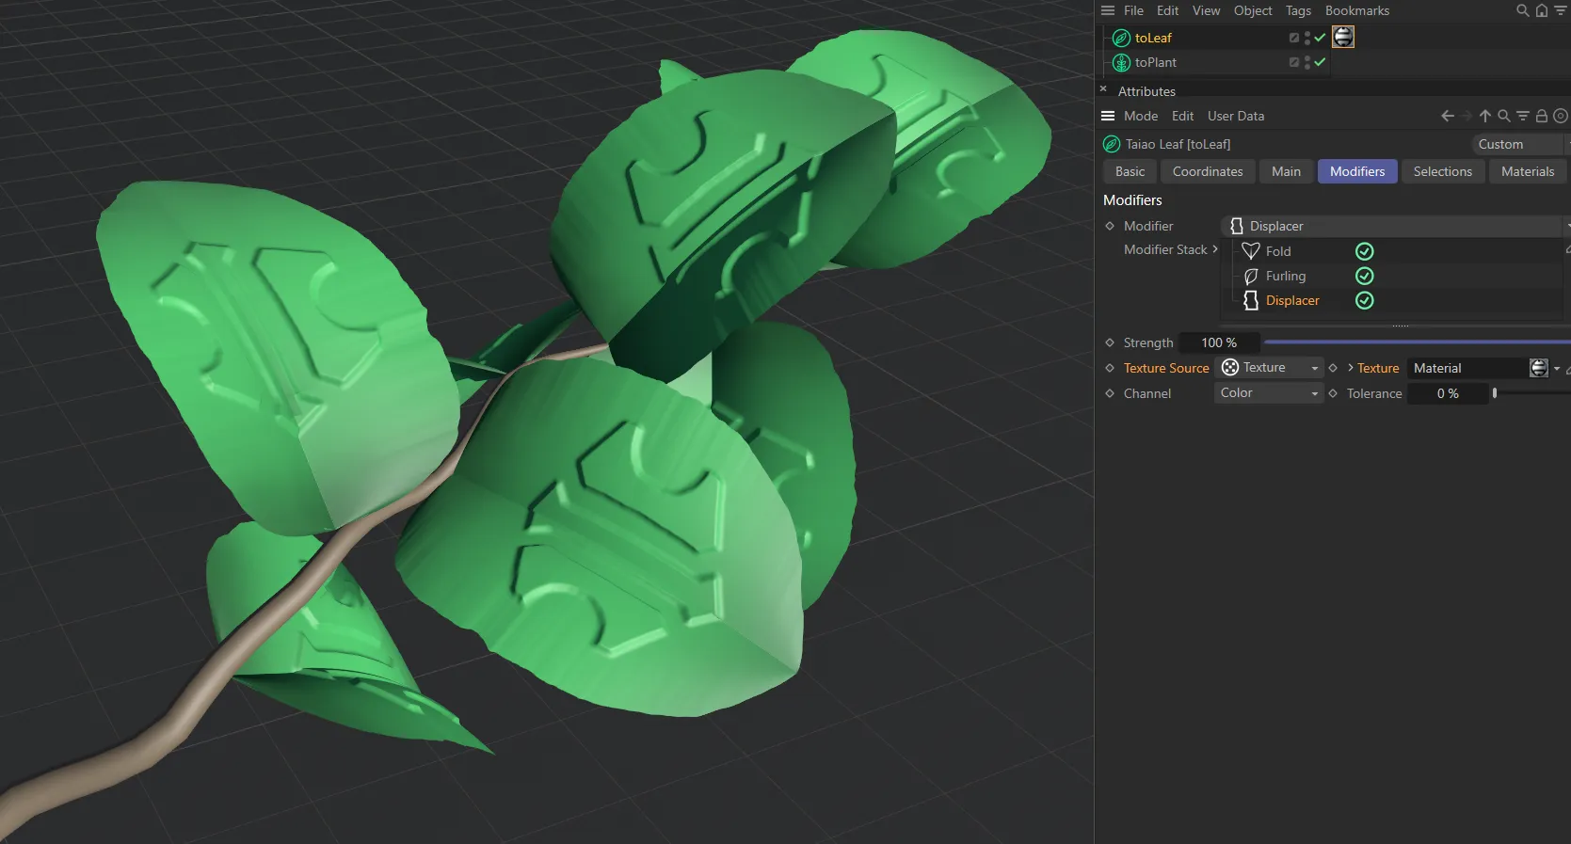Click the layer square icon on toLeaf
Screen dimensions: 1571x844
1294,38
